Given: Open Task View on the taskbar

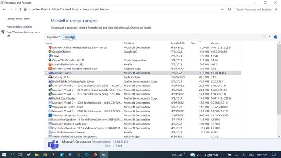Looking at the screenshot, I should pyautogui.click(x=20, y=154).
